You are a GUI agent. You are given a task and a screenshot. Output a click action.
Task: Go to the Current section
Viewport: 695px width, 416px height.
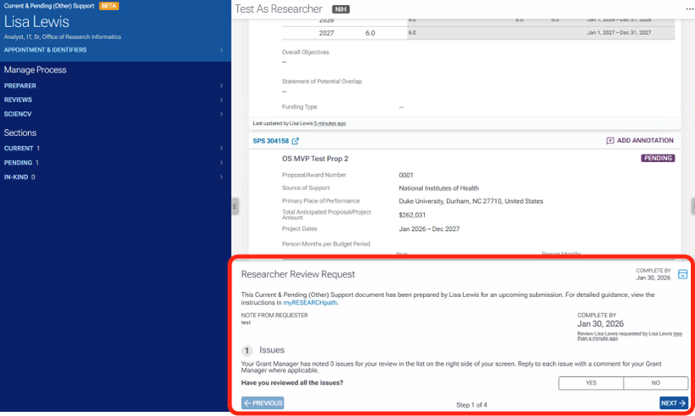pos(114,149)
